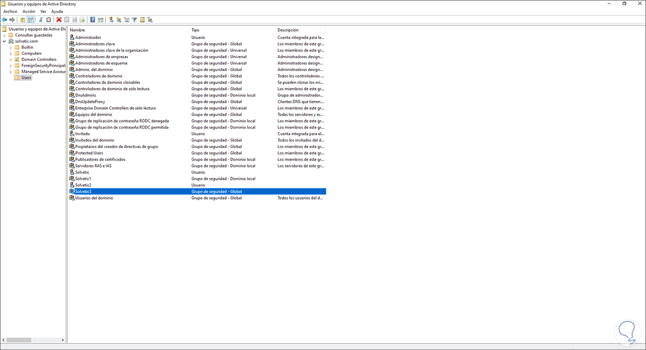The height and width of the screenshot is (350, 646).
Task: Sort list by the Nombre column header
Action: (x=129, y=30)
